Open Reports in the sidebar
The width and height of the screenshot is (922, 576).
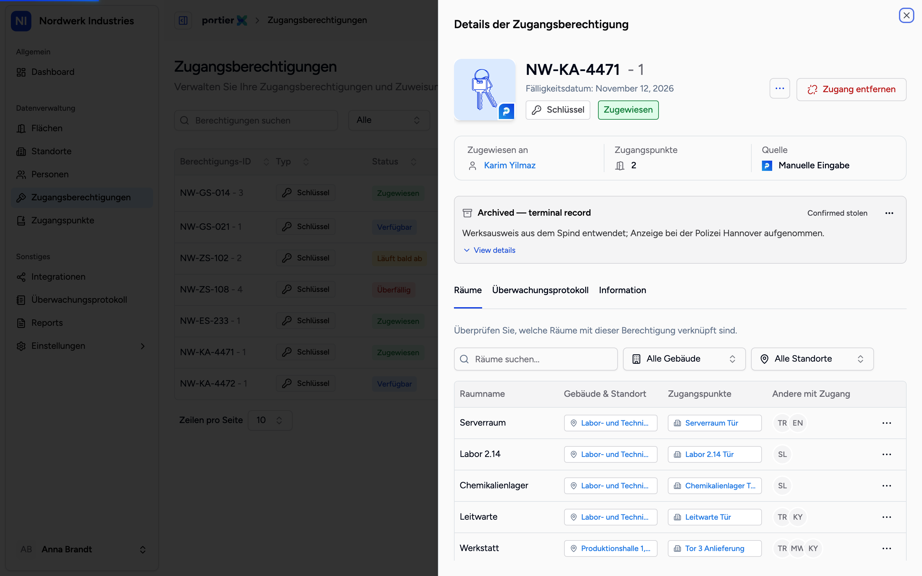[82, 323]
